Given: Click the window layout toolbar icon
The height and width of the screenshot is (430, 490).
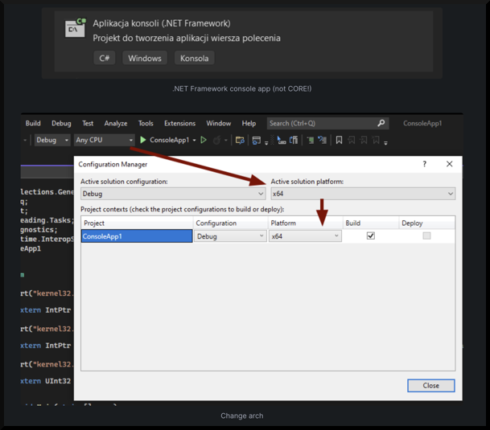Looking at the screenshot, I should coord(256,140).
